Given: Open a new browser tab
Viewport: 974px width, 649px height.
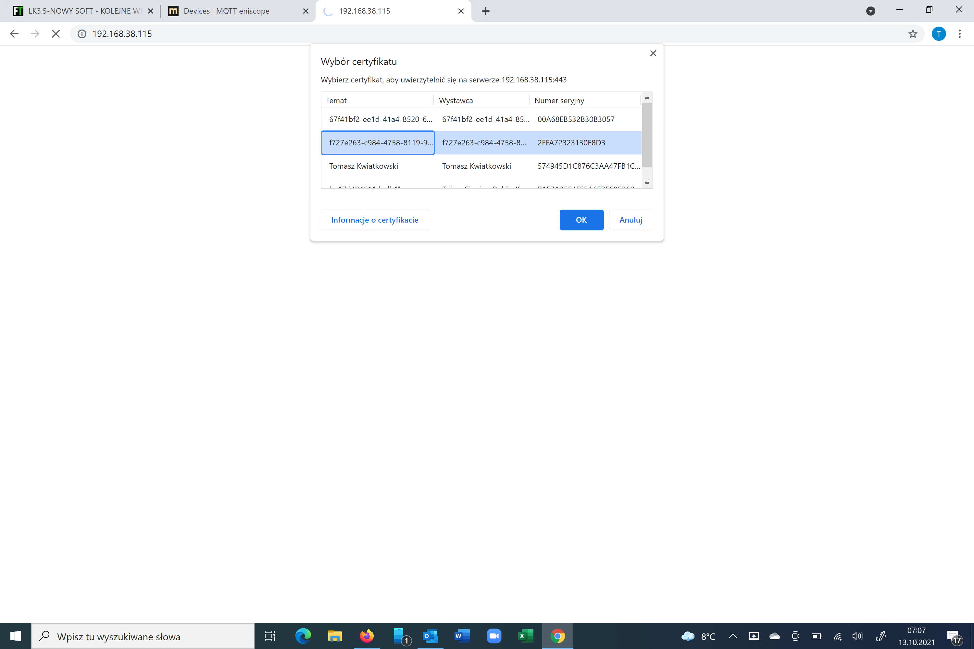Looking at the screenshot, I should (x=486, y=11).
